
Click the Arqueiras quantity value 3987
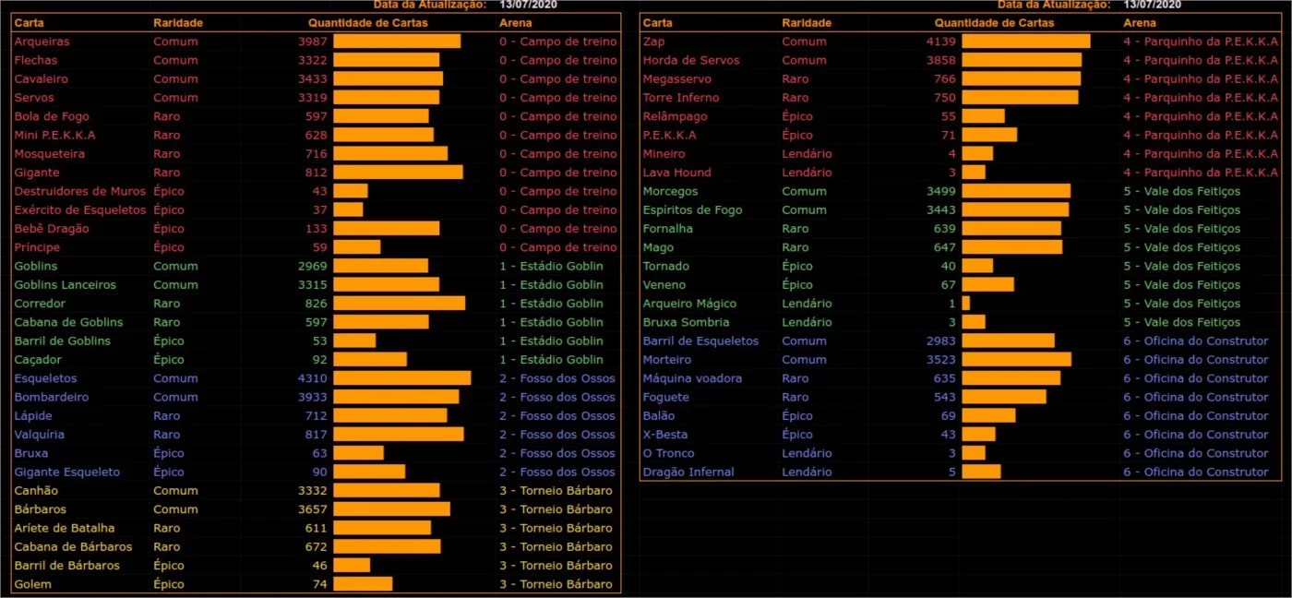coord(314,42)
